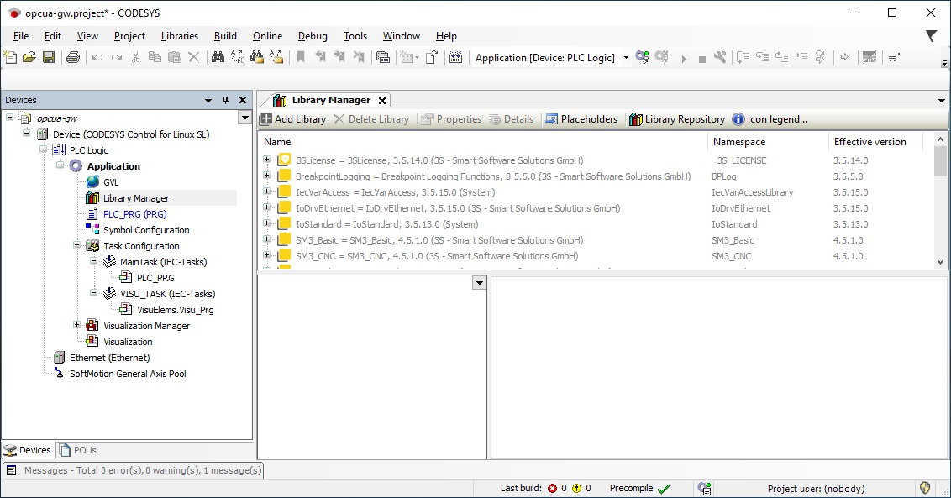The height and width of the screenshot is (498, 951).
Task: Click the right arrow show-next-statement icon
Action: tap(844, 58)
